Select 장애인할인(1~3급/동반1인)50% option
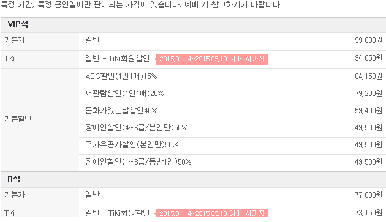The width and height of the screenshot is (386, 222). (x=138, y=162)
